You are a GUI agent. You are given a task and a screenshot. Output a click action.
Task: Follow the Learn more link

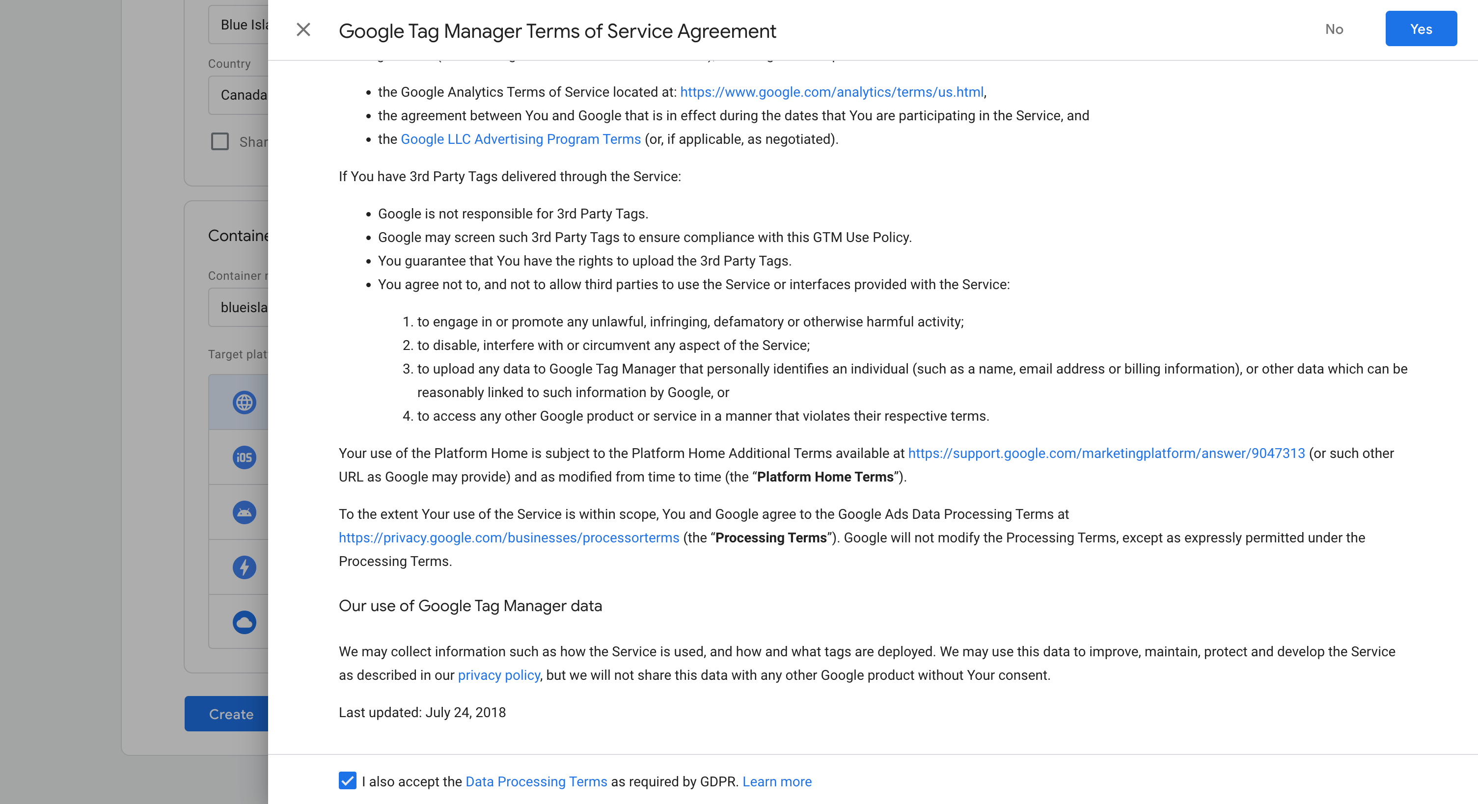[x=777, y=781]
